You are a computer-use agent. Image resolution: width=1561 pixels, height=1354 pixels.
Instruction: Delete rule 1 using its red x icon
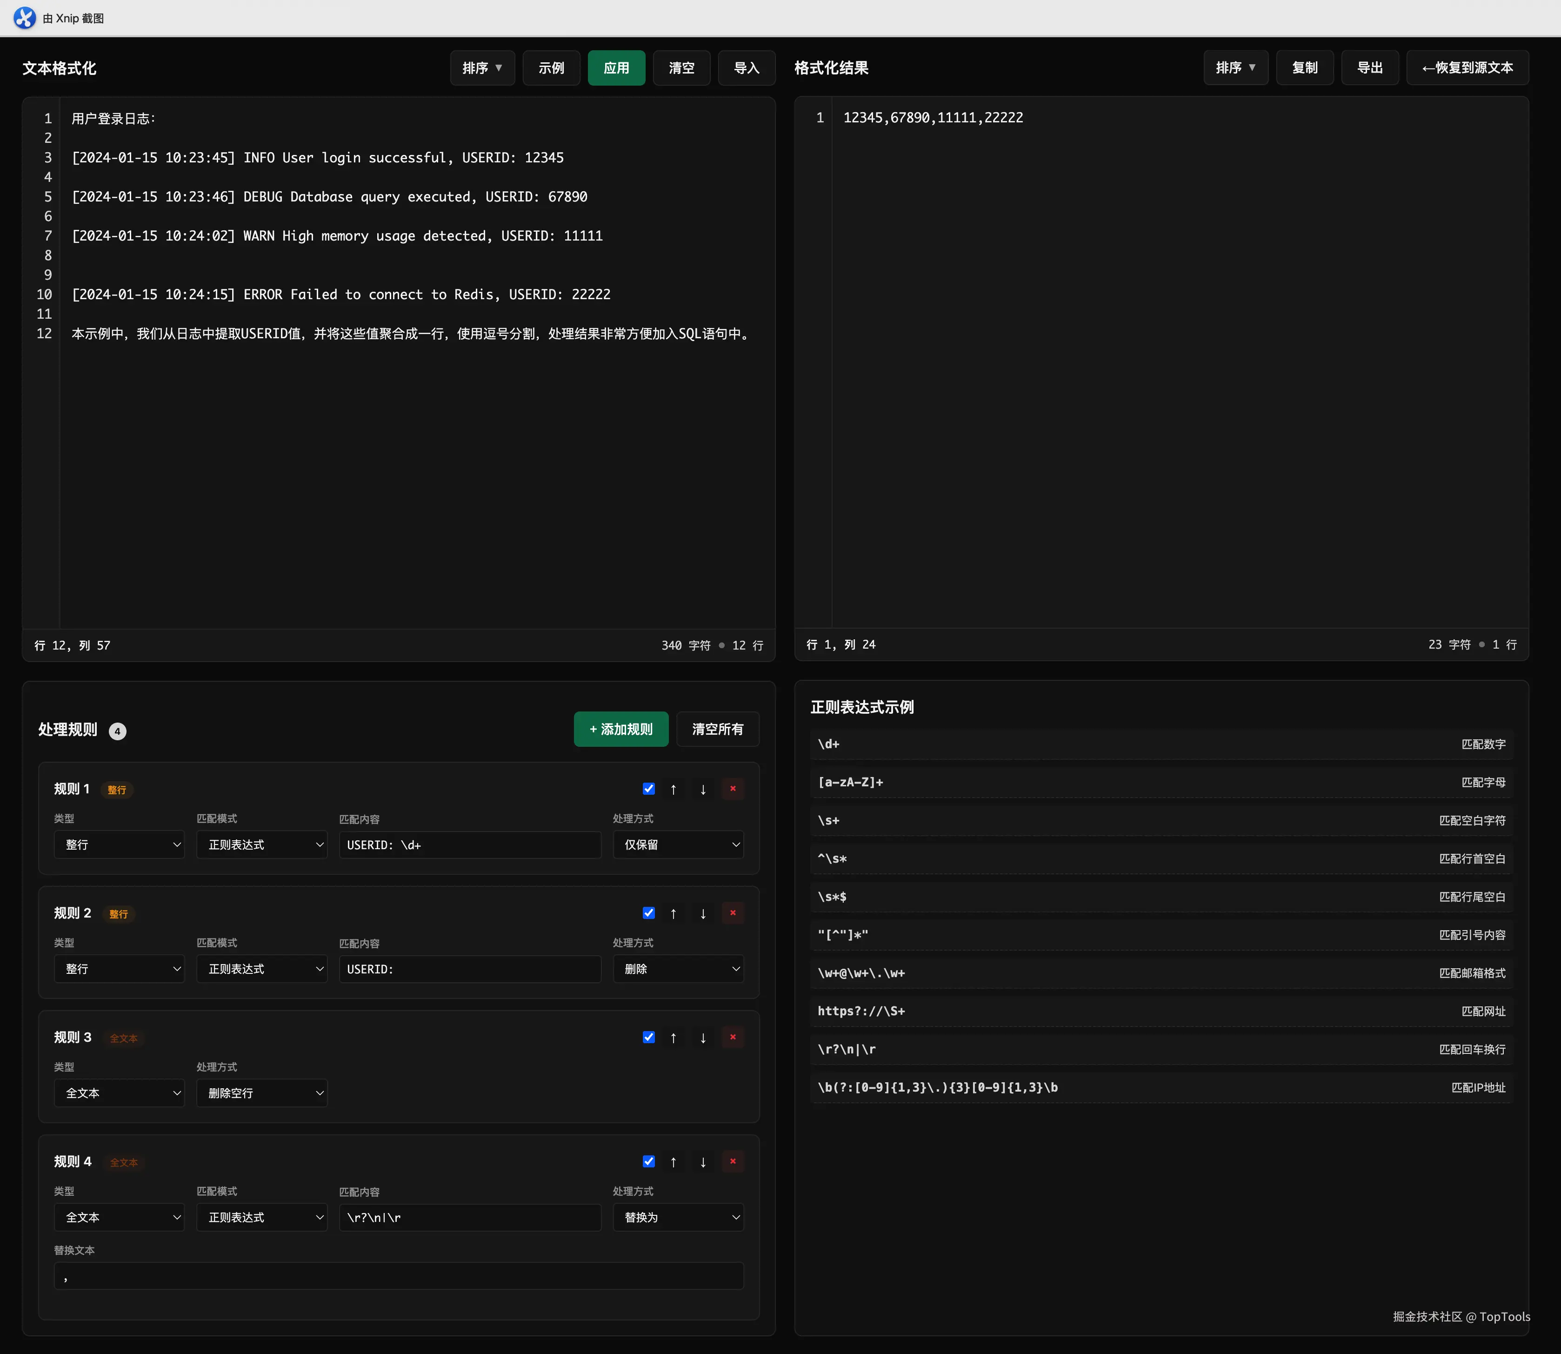click(x=732, y=789)
